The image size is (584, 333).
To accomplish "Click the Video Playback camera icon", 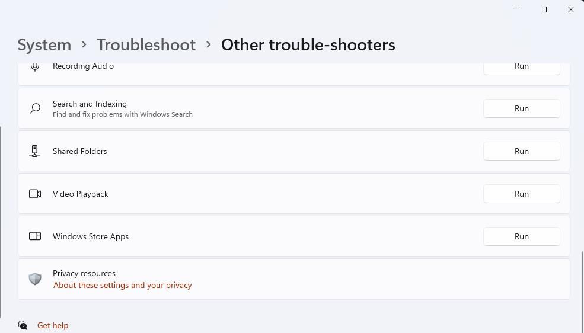I will click(x=35, y=194).
